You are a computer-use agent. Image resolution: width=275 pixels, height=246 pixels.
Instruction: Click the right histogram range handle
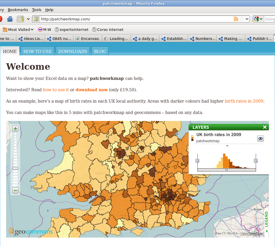pos(256,161)
